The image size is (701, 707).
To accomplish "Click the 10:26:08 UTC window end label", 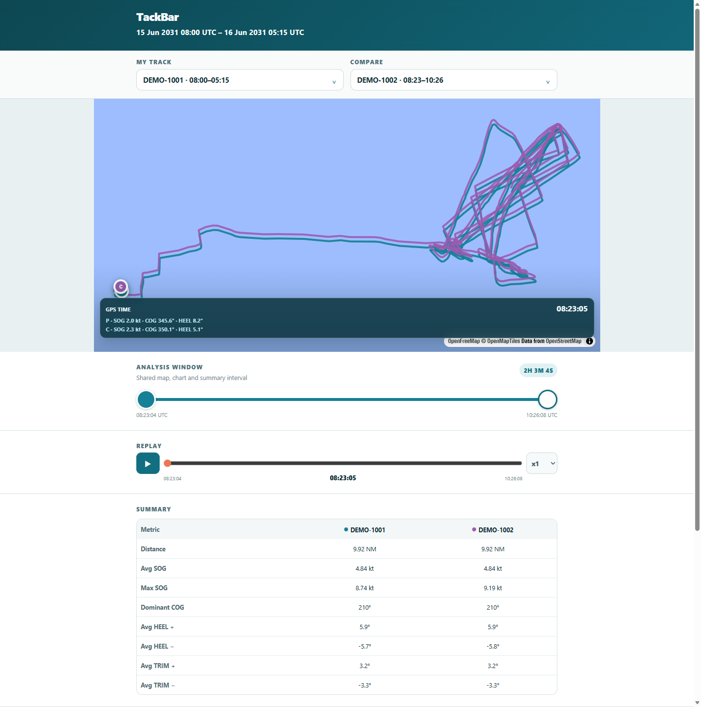I will 542,415.
